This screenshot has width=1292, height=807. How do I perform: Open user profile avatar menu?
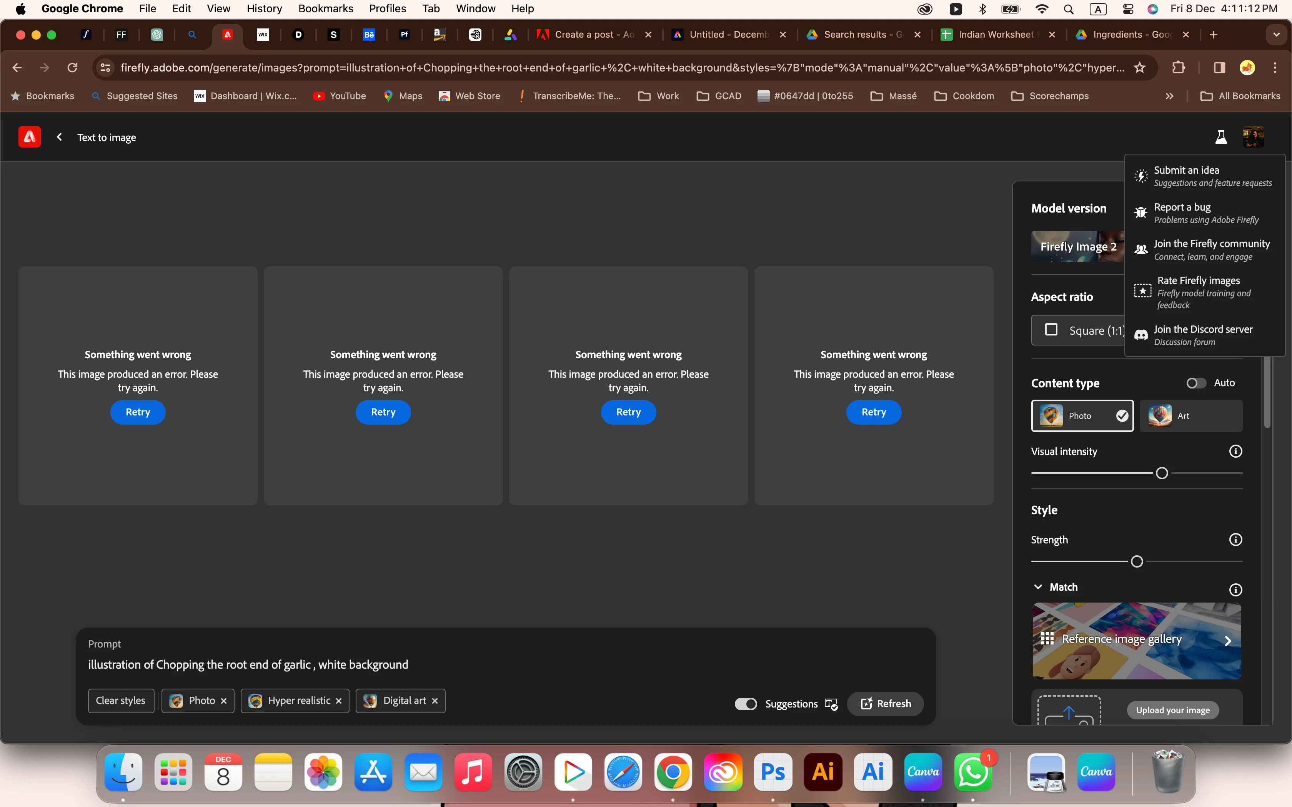pyautogui.click(x=1253, y=137)
